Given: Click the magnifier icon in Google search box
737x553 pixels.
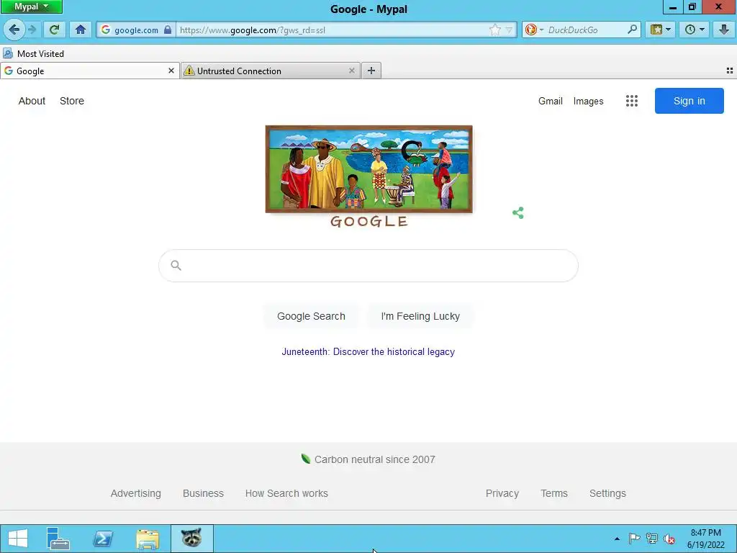Looking at the screenshot, I should pos(176,266).
